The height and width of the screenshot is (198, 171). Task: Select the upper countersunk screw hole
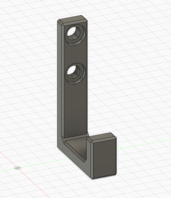pyautogui.click(x=75, y=34)
